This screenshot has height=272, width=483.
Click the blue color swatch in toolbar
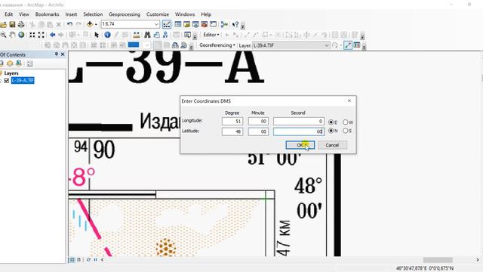coord(134,45)
